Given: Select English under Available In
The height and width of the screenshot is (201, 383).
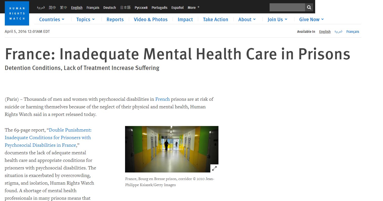Looking at the screenshot, I should 325,32.
